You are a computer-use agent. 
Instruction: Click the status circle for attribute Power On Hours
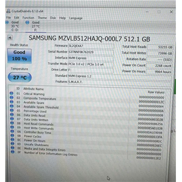pyautogui.click(x=12, y=140)
